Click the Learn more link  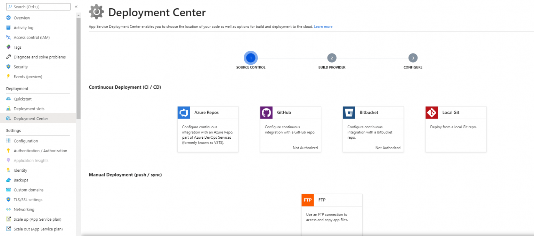323,26
